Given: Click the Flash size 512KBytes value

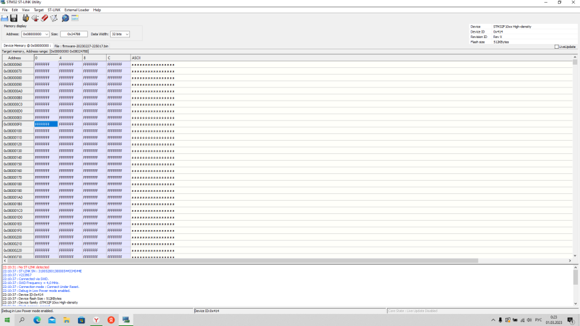Looking at the screenshot, I should pyautogui.click(x=501, y=42).
